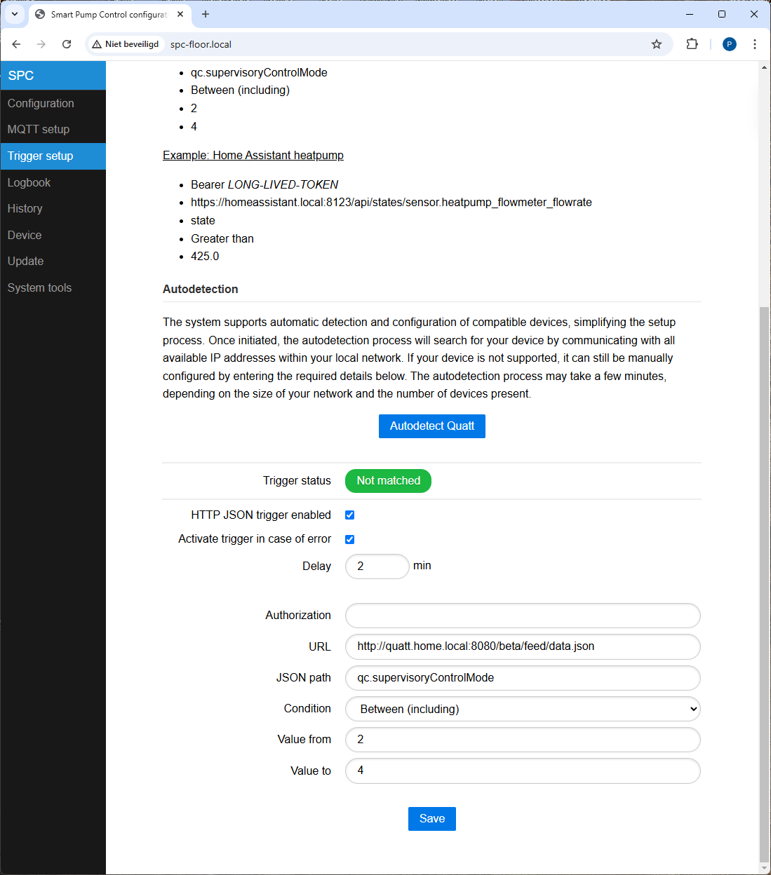Click the page vertical scrollbar thumb

pyautogui.click(x=764, y=585)
